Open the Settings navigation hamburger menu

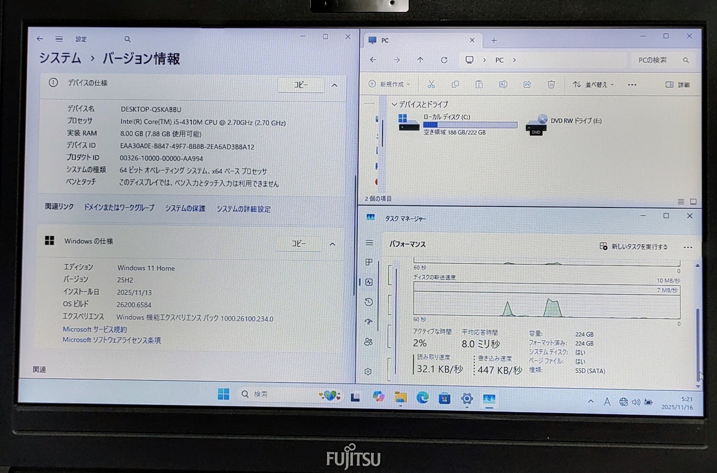(59, 39)
